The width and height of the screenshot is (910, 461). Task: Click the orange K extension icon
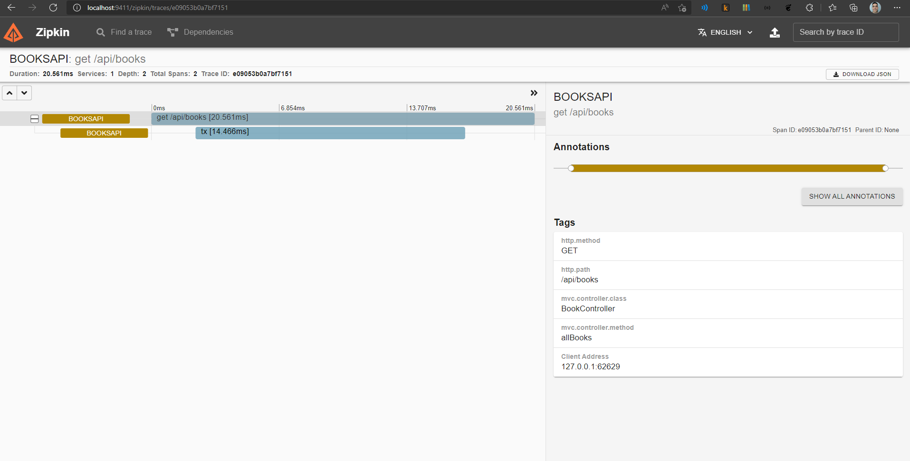(726, 8)
